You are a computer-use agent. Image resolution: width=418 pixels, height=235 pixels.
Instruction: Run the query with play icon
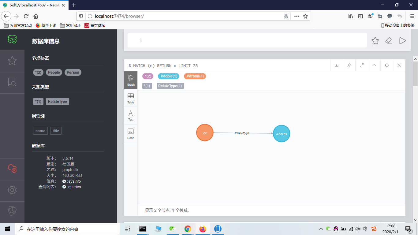(x=402, y=41)
